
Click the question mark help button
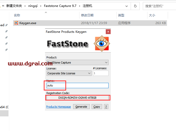coord(106,107)
